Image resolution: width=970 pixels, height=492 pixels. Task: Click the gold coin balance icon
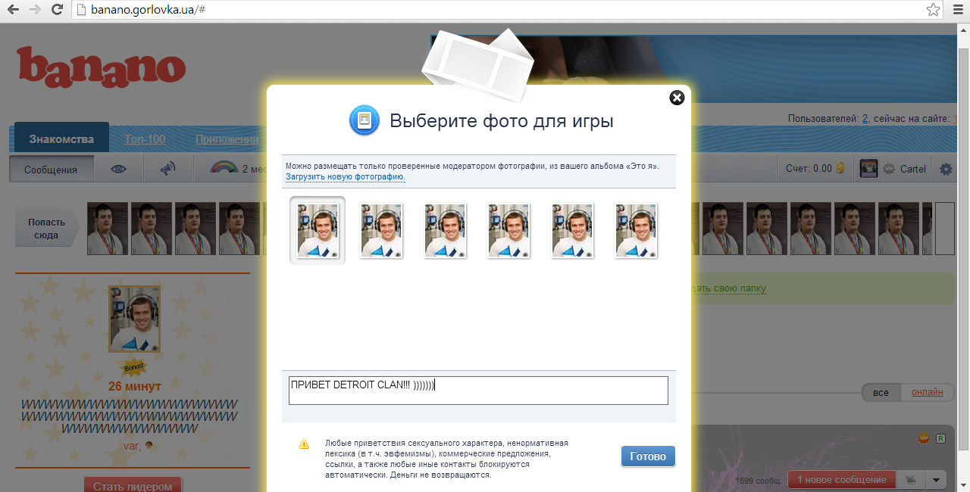pyautogui.click(x=840, y=169)
